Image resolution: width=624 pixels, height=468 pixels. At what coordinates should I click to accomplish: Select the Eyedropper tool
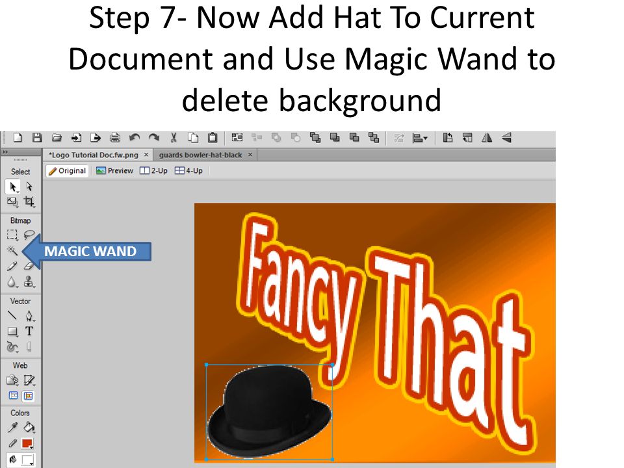(x=12, y=428)
